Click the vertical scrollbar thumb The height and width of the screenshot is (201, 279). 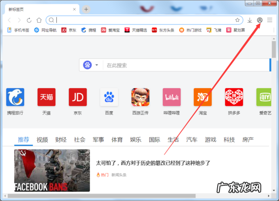[x=274, y=49]
